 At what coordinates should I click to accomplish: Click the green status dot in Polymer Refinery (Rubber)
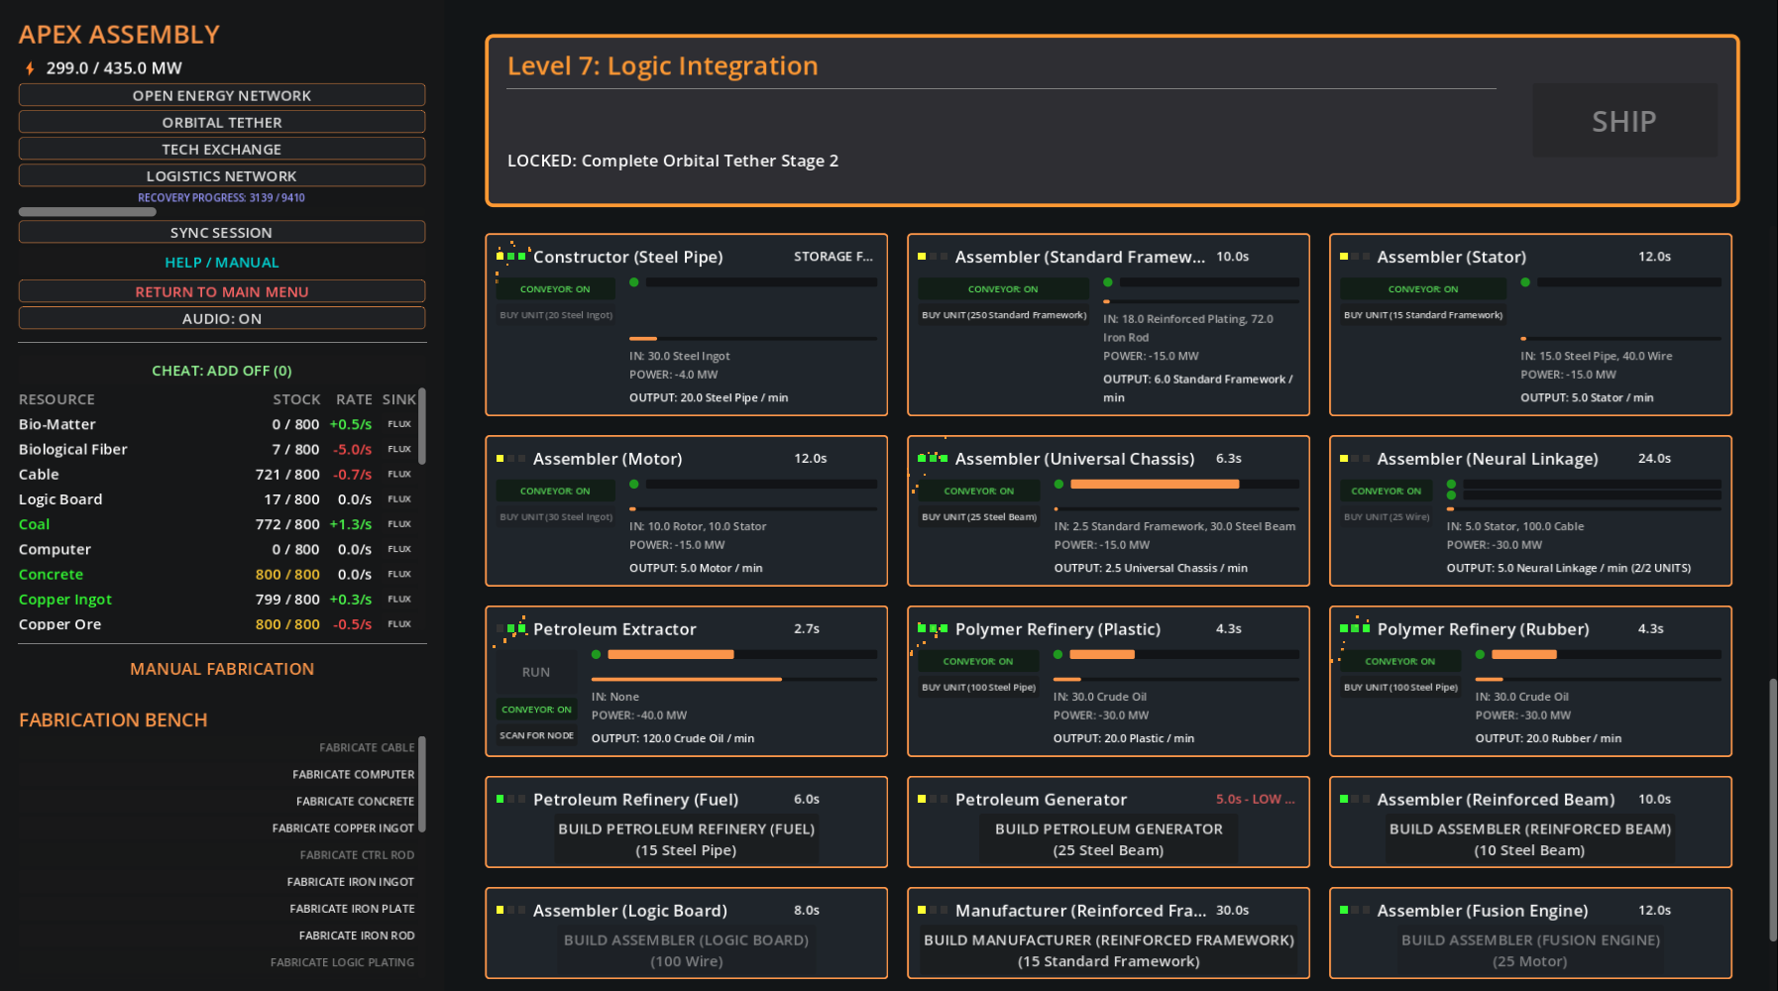point(1480,655)
